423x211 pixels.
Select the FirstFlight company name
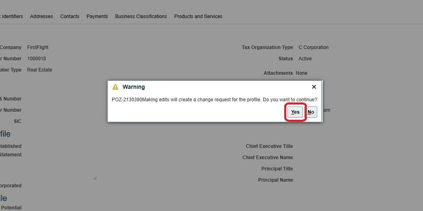point(38,47)
